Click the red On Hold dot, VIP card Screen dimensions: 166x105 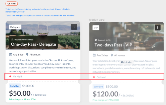tap(94, 77)
